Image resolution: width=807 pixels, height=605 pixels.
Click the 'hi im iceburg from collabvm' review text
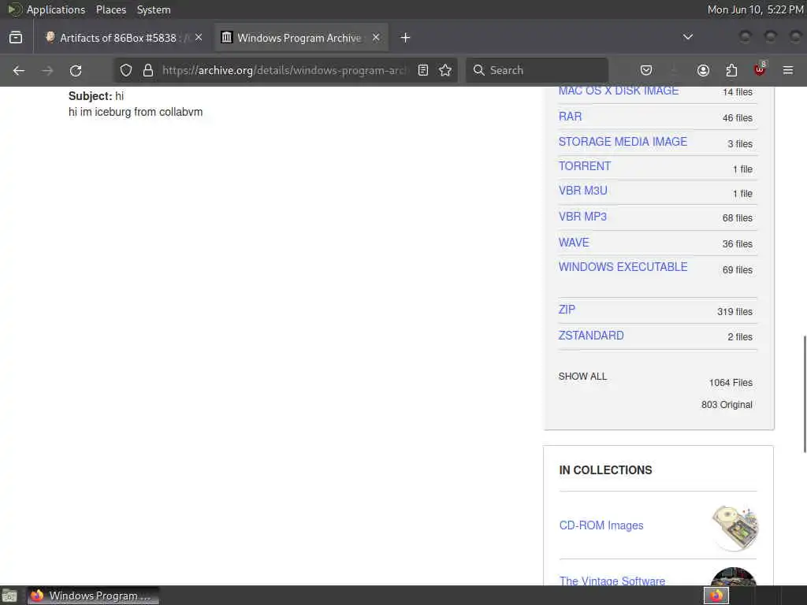click(x=136, y=112)
